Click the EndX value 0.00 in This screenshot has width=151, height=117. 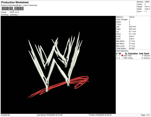click(132, 36)
